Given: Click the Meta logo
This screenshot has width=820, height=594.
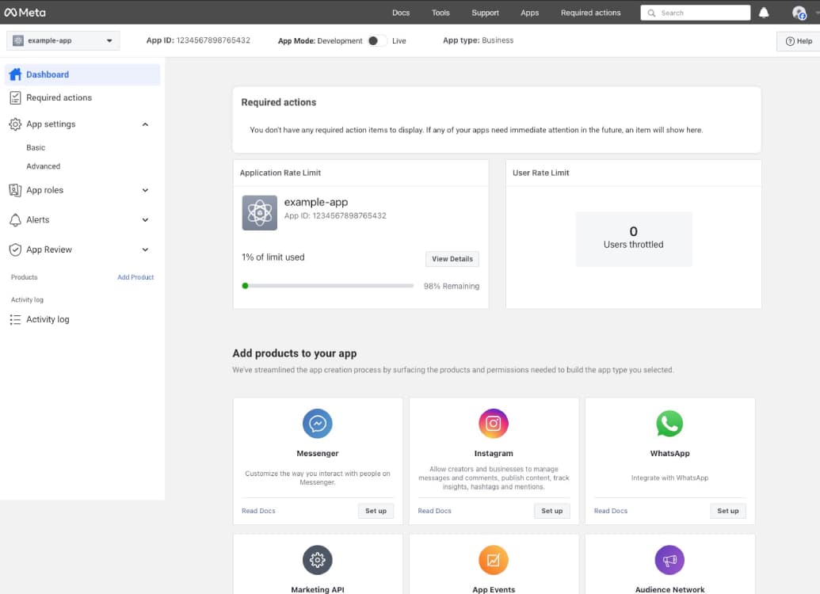Looking at the screenshot, I should coord(25,13).
